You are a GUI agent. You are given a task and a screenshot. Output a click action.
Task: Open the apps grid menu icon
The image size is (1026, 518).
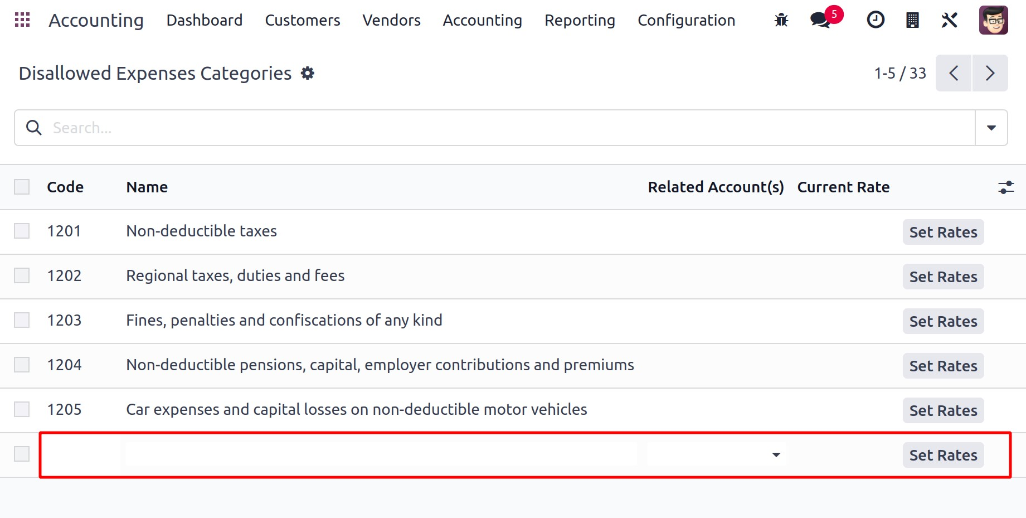22,20
